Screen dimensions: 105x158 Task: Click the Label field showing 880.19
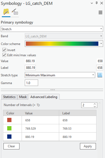tap(30, 67)
